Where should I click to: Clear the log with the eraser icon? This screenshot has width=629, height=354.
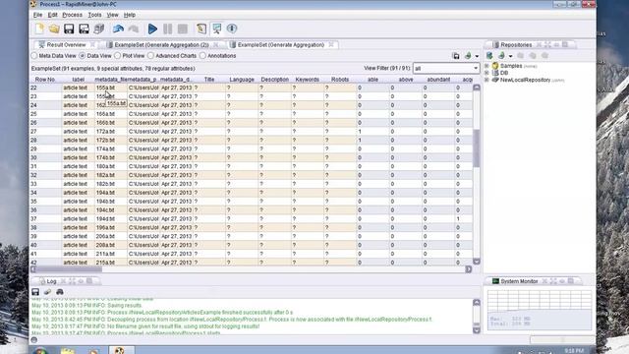[47, 292]
